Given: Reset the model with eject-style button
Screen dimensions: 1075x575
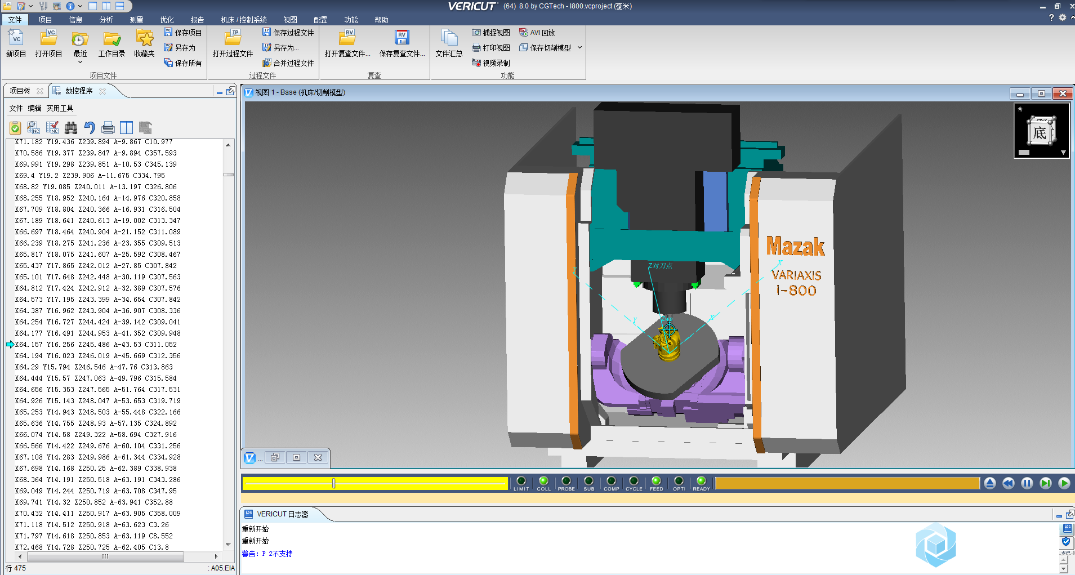Looking at the screenshot, I should pos(989,483).
